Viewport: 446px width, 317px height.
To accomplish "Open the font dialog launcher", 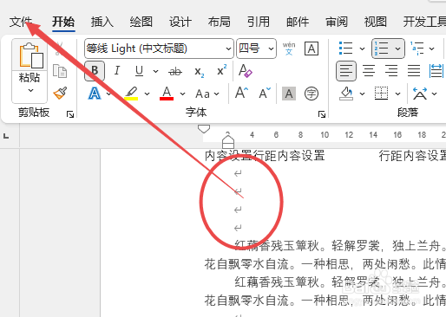I will tap(322, 114).
